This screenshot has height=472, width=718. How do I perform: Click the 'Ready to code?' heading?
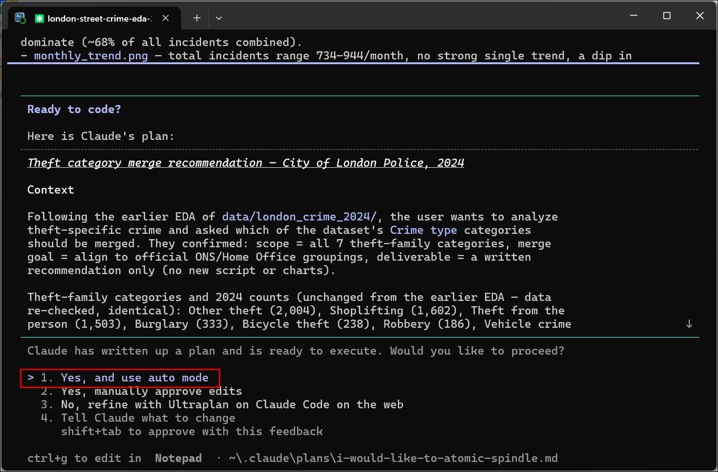(74, 110)
